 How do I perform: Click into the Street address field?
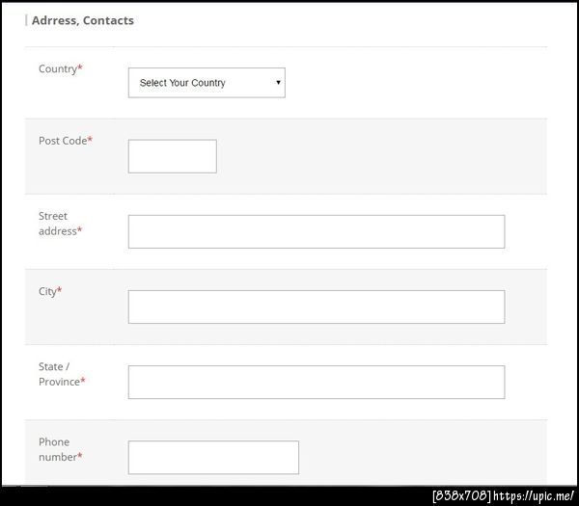point(316,231)
